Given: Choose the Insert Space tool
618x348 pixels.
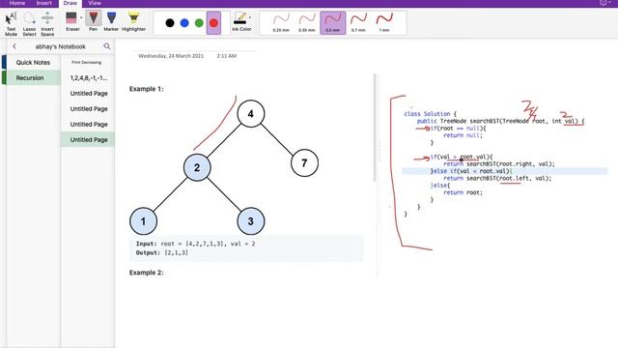Looking at the screenshot, I should point(47,23).
